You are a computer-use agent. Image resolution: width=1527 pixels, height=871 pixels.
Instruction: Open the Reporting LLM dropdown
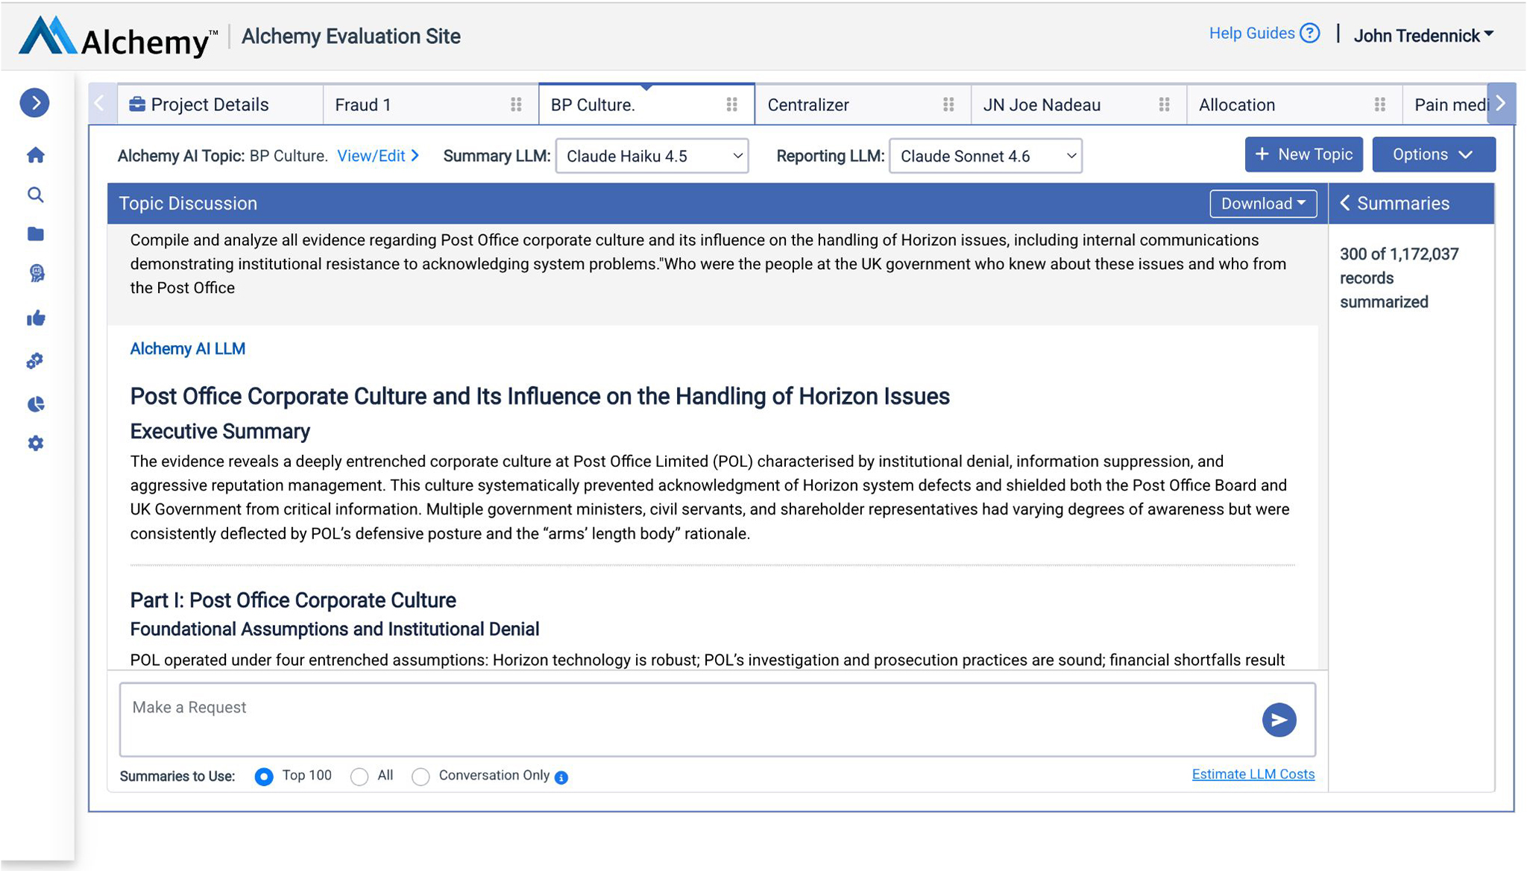(985, 156)
